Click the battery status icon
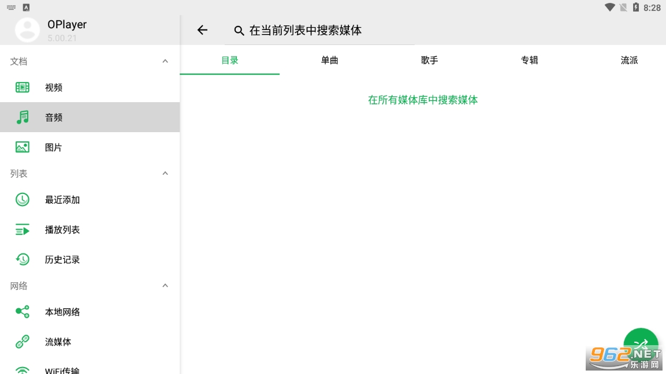This screenshot has width=666, height=374. (x=636, y=8)
